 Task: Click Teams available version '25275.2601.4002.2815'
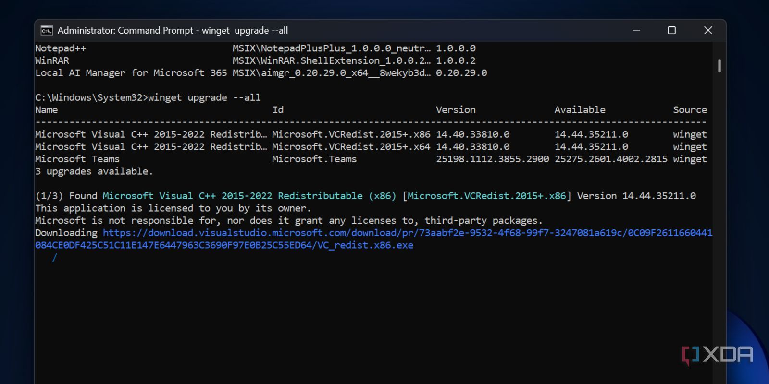pyautogui.click(x=611, y=159)
